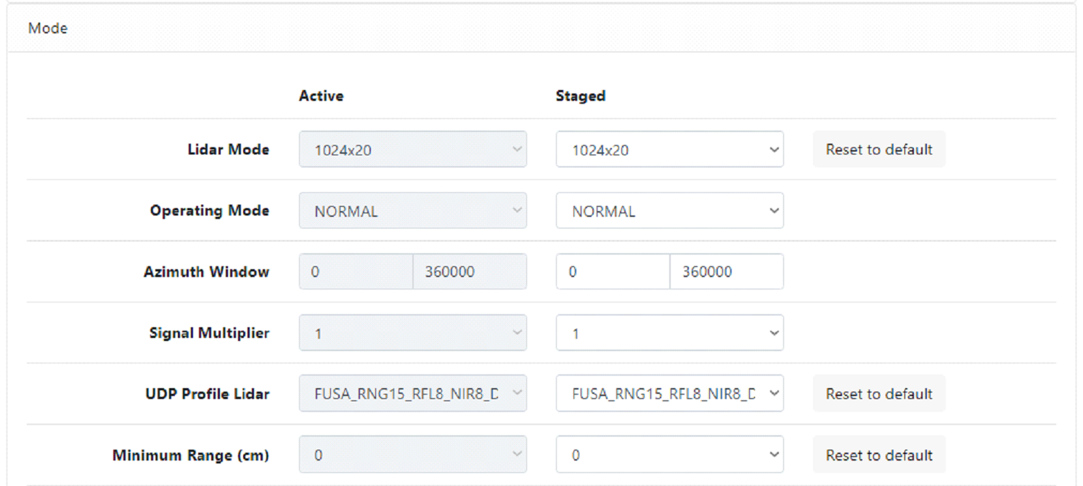Click the active Signal Multiplier selector
The width and height of the screenshot is (1083, 486).
pos(412,332)
